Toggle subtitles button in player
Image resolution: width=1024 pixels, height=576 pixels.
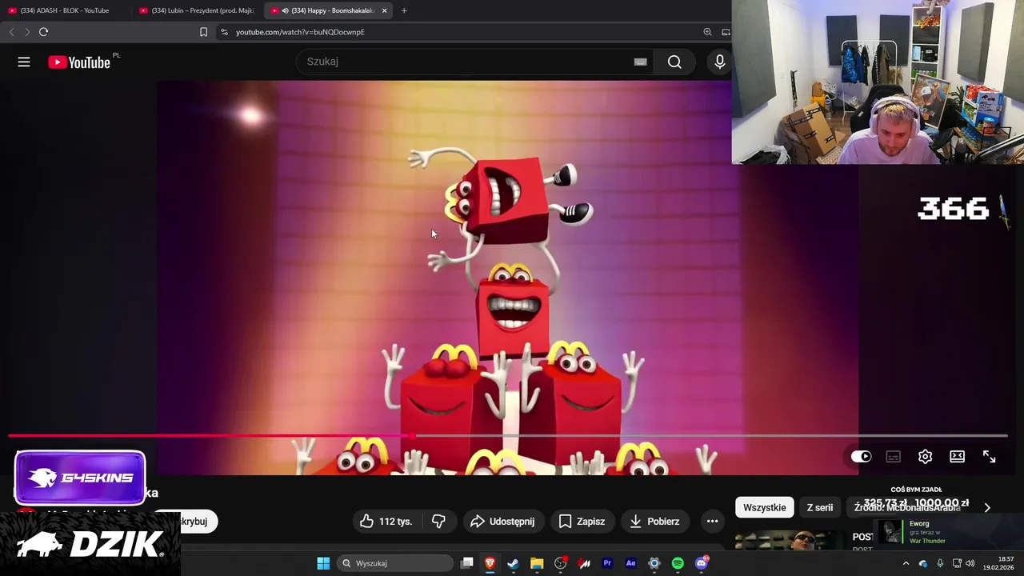(x=893, y=457)
